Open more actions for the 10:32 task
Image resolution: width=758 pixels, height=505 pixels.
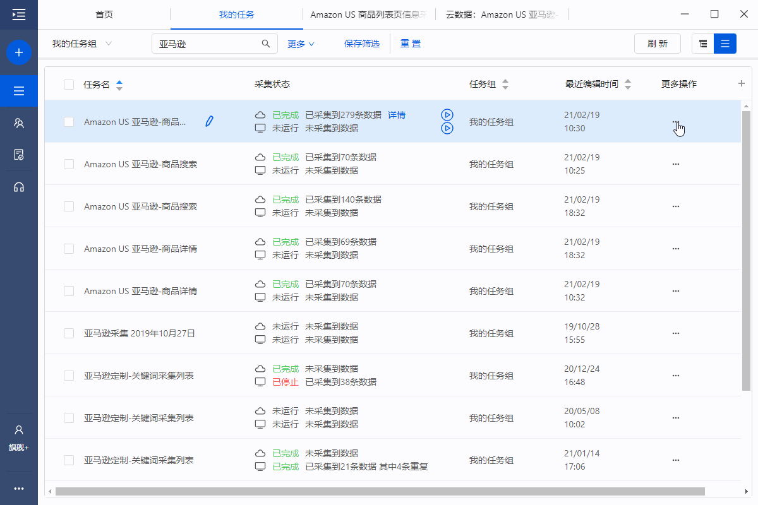pos(676,291)
